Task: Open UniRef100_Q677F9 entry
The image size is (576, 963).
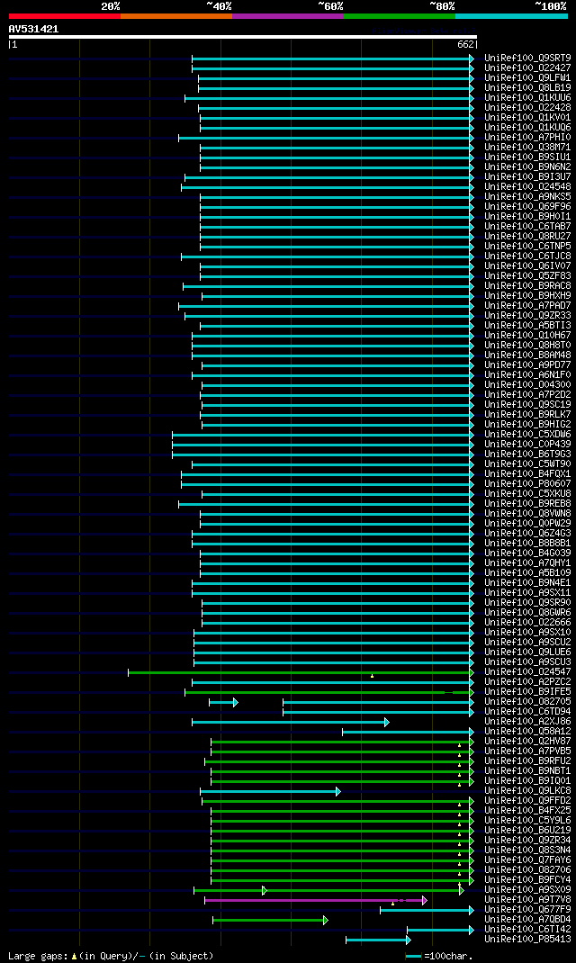Action: [527, 910]
